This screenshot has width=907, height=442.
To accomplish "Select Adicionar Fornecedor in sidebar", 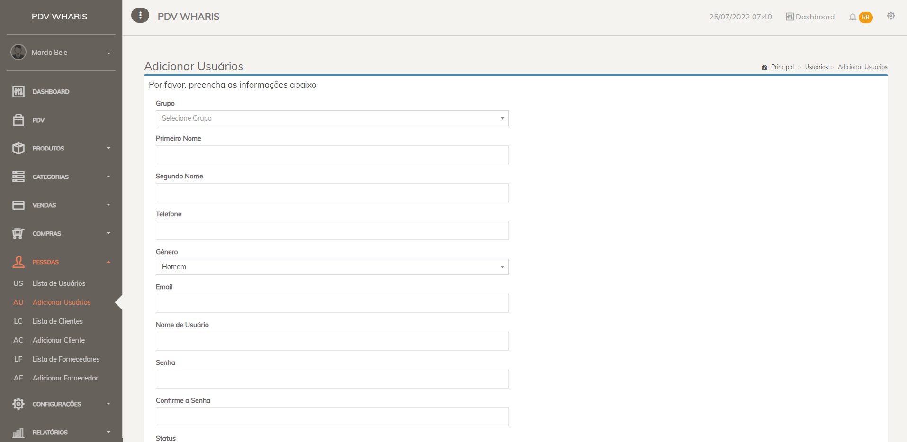I will [65, 378].
